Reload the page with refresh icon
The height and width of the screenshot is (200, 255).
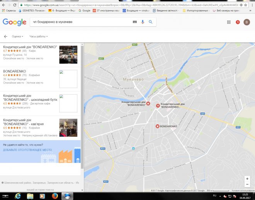click(15, 5)
